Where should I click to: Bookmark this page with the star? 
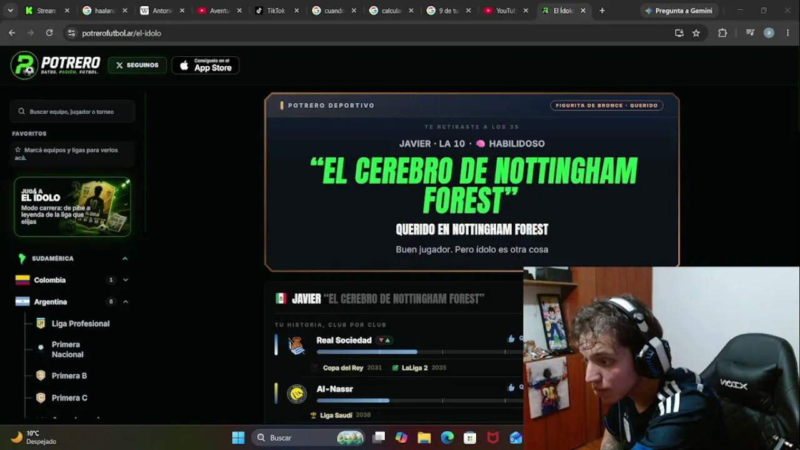click(696, 33)
